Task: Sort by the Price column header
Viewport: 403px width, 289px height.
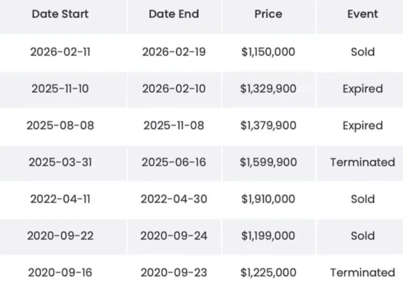Action: point(267,14)
